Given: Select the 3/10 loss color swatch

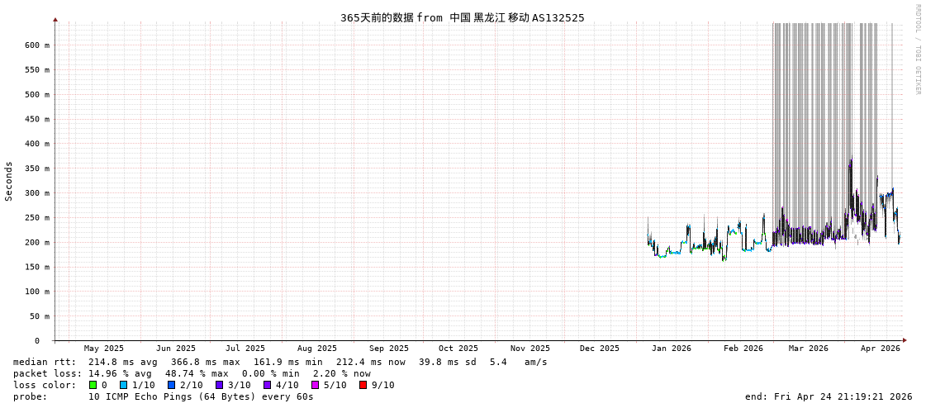Looking at the screenshot, I should coord(220,385).
